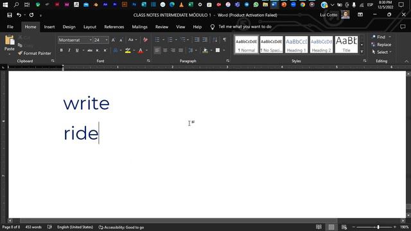Toggle show paragraph marks
The width and height of the screenshot is (411, 231).
coord(225,40)
